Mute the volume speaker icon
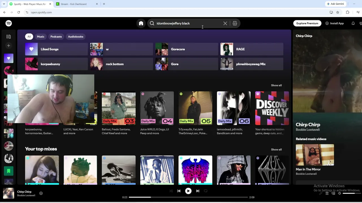362x203 pixels. (x=339, y=193)
